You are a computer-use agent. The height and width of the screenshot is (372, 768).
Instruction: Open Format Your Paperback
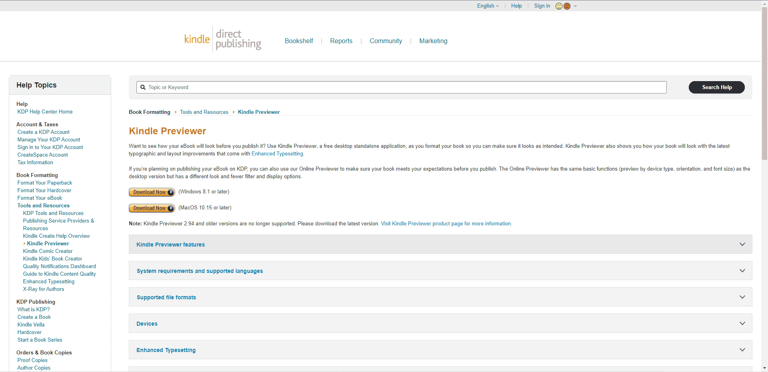(45, 183)
